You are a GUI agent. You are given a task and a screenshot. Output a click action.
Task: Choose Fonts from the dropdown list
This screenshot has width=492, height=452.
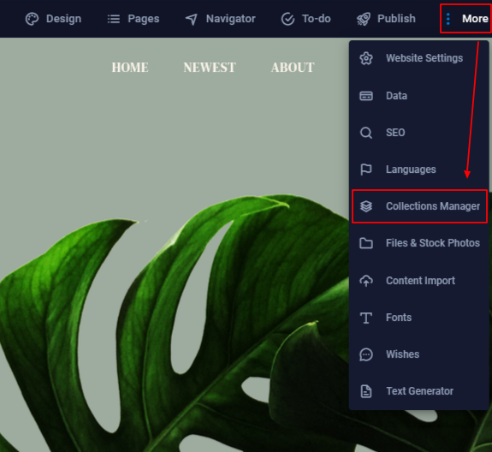click(x=419, y=318)
